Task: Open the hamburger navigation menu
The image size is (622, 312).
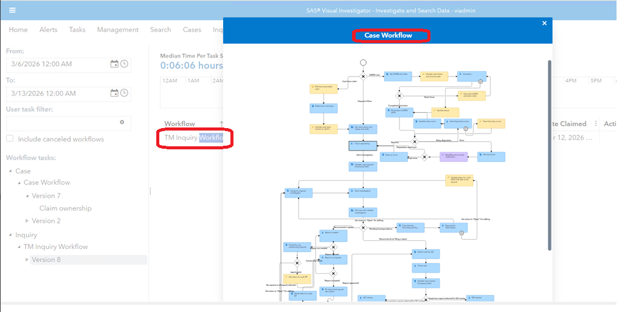Action: (12, 10)
